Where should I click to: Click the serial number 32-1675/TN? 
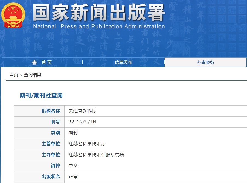[x=82, y=122]
